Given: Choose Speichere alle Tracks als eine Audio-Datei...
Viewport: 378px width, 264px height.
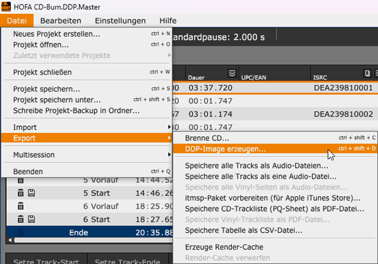Looking at the screenshot, I should coord(276,177).
